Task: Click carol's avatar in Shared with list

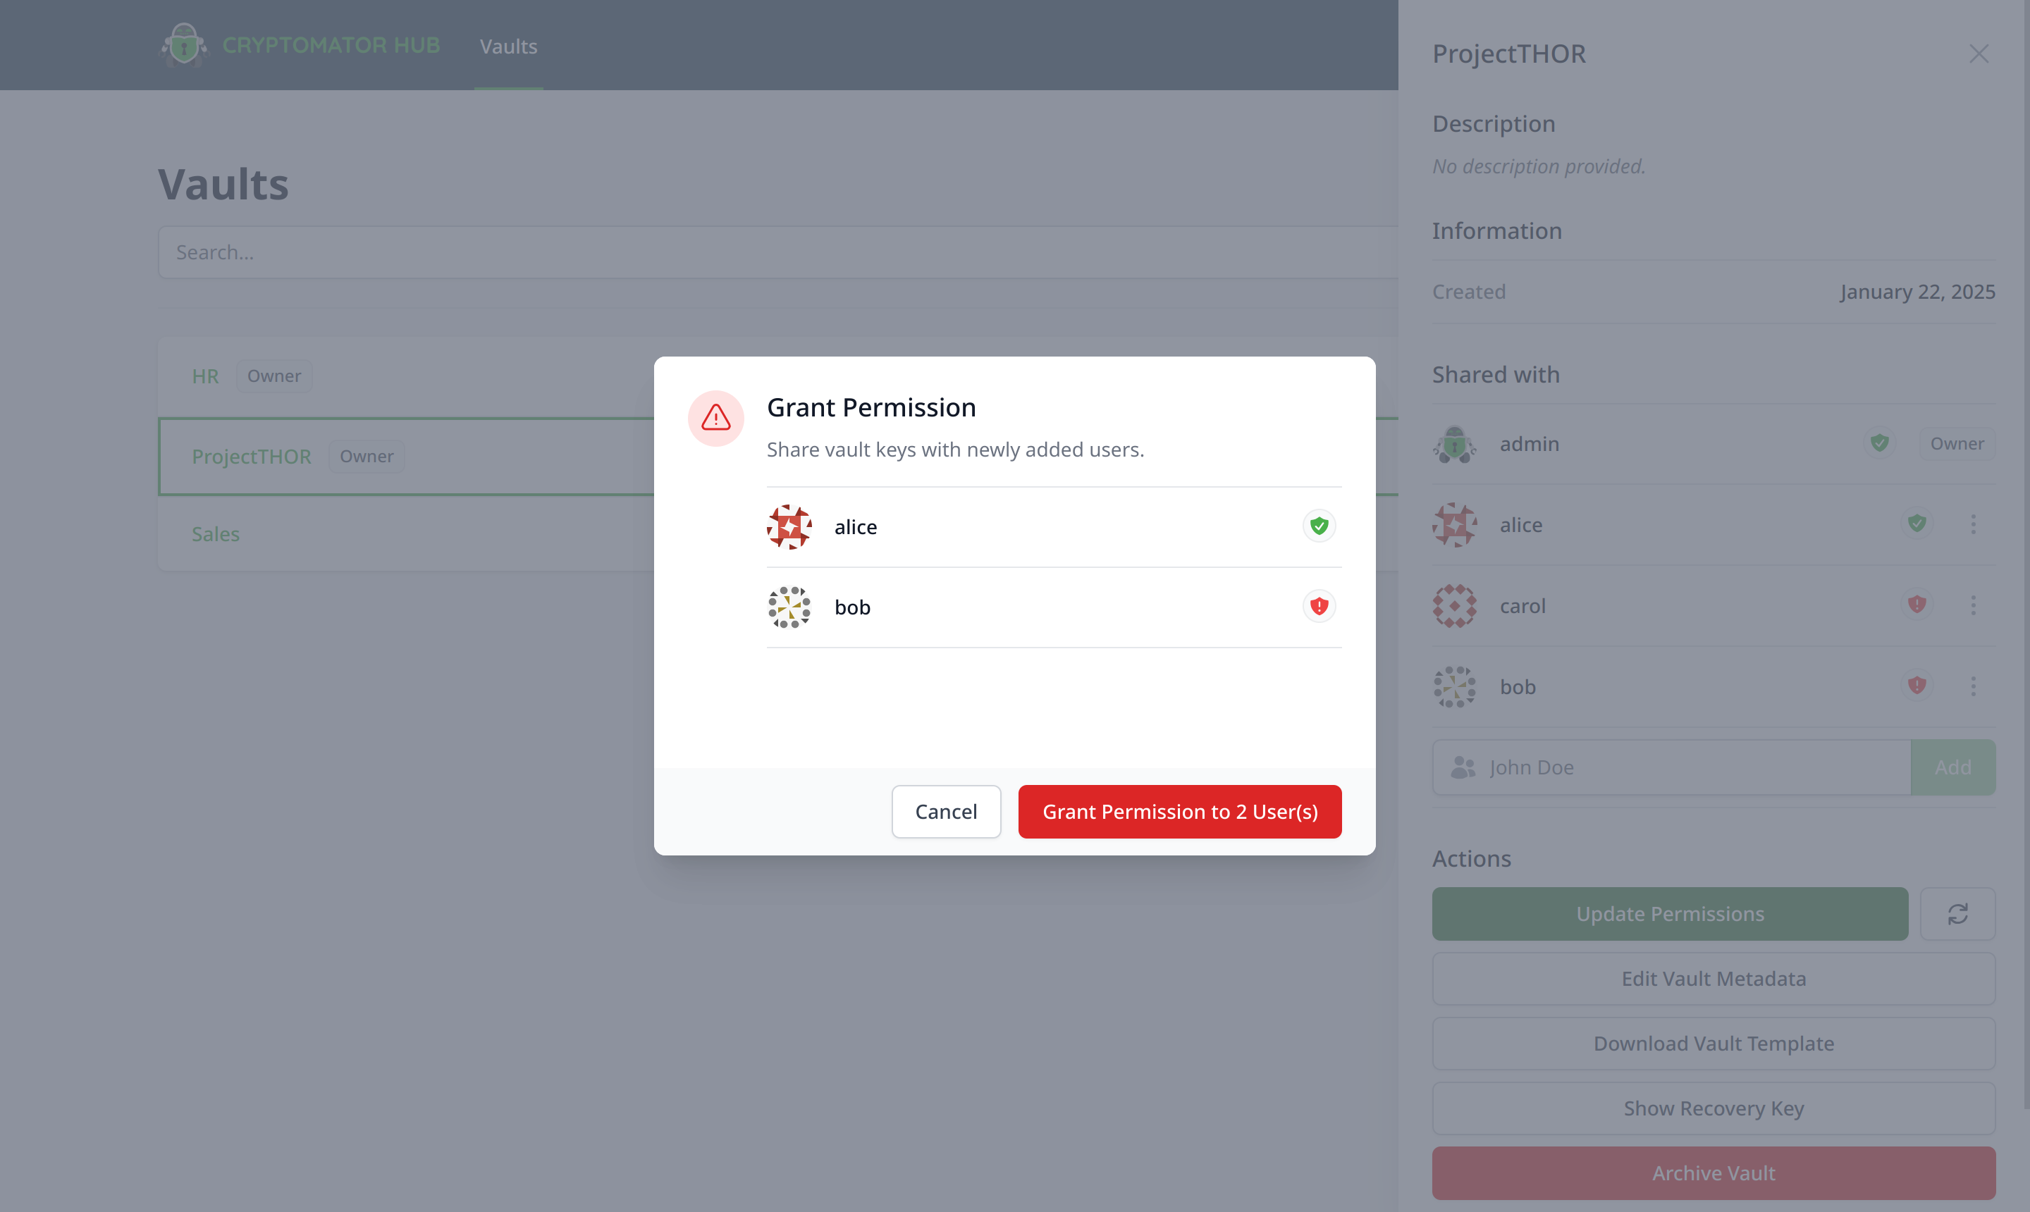Action: pyautogui.click(x=1454, y=606)
